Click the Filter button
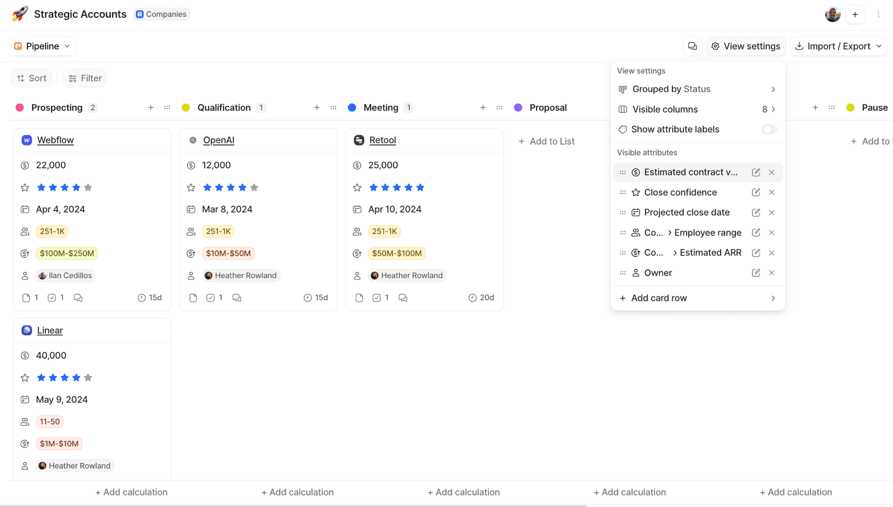This screenshot has width=893, height=507. tap(85, 79)
